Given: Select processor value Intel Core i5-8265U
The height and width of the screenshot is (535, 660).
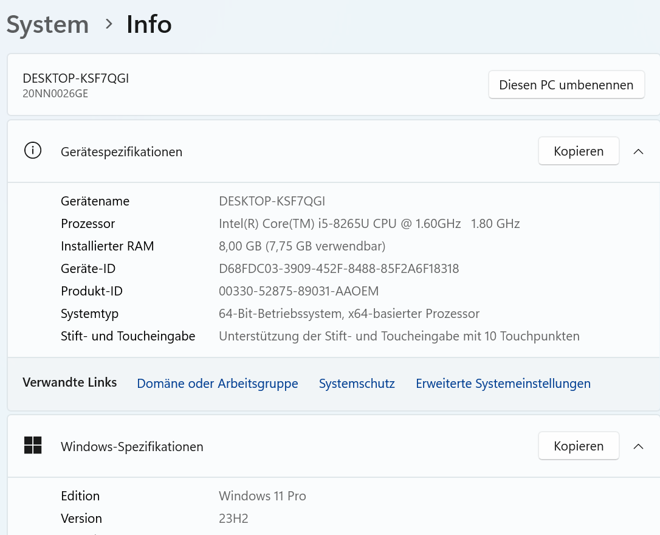Looking at the screenshot, I should tap(369, 224).
